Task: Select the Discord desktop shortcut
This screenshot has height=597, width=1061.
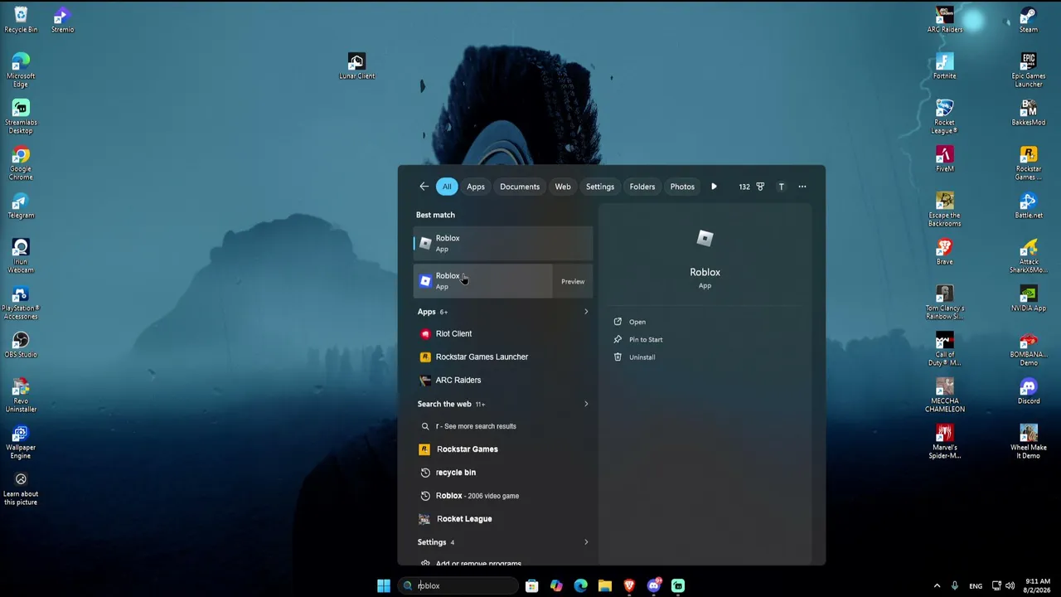Action: [x=1029, y=391]
